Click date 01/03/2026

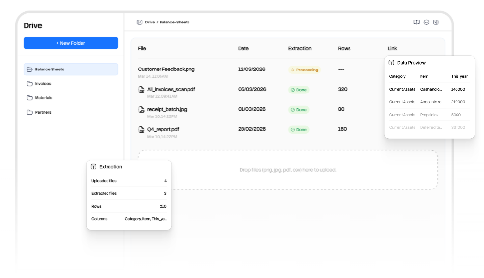click(251, 109)
